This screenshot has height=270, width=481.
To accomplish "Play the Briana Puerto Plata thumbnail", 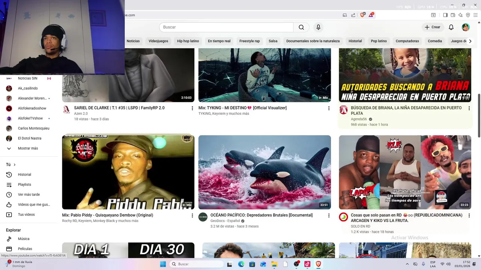I will 405,75.
